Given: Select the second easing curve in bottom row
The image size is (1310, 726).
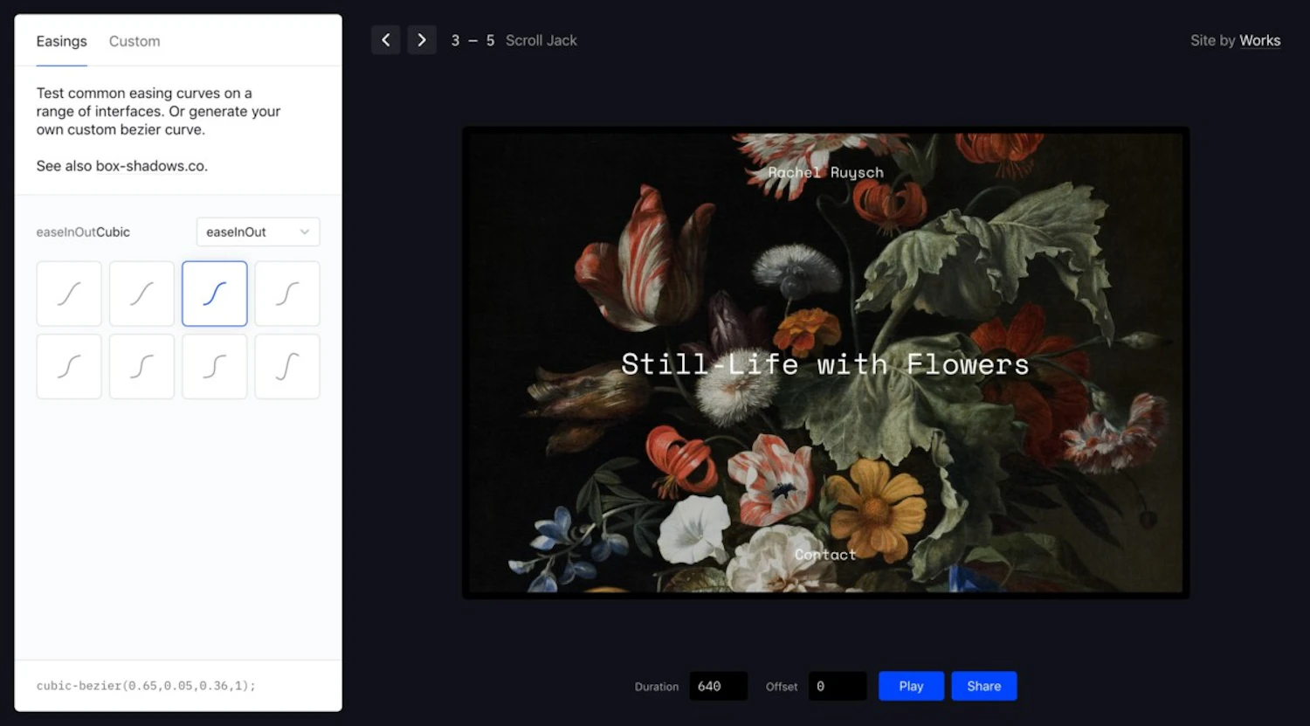Looking at the screenshot, I should (141, 367).
